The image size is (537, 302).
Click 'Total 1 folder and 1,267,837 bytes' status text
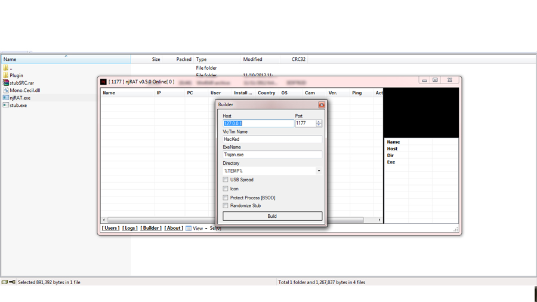322,282
